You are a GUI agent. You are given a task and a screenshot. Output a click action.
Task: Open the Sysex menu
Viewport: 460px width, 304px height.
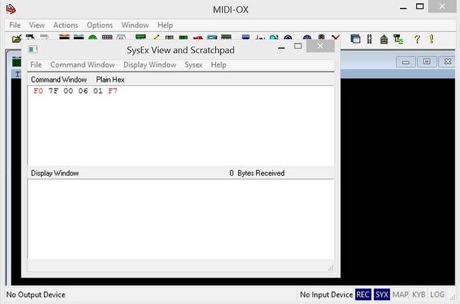193,65
